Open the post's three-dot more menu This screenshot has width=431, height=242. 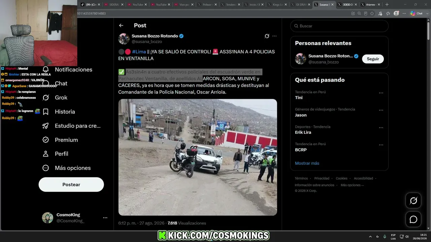[x=274, y=36]
